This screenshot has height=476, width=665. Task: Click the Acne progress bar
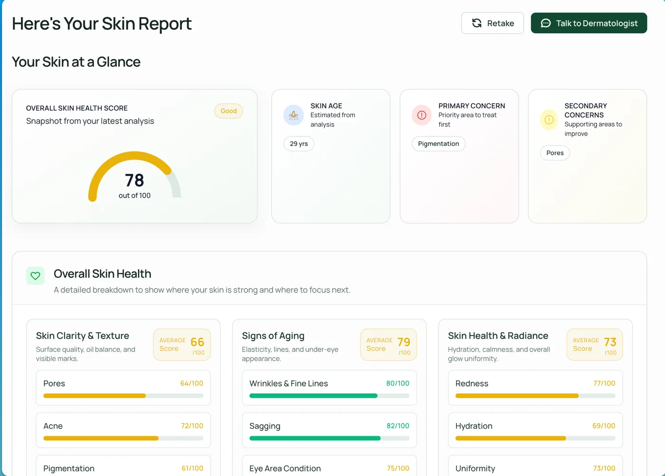pyautogui.click(x=123, y=439)
